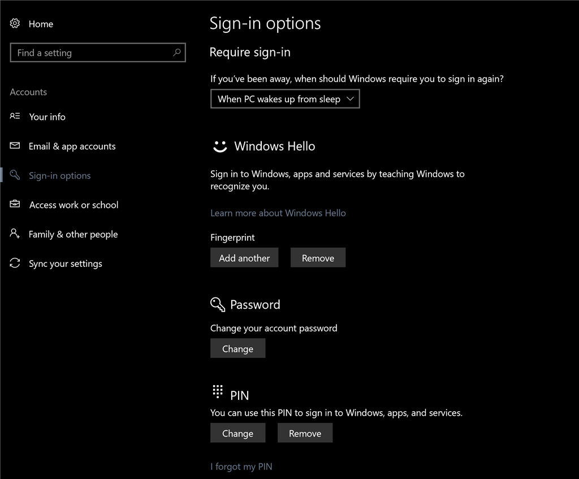The height and width of the screenshot is (479, 579).
Task: Click the Sign-in options key icon in sidebar
Action: tap(15, 175)
